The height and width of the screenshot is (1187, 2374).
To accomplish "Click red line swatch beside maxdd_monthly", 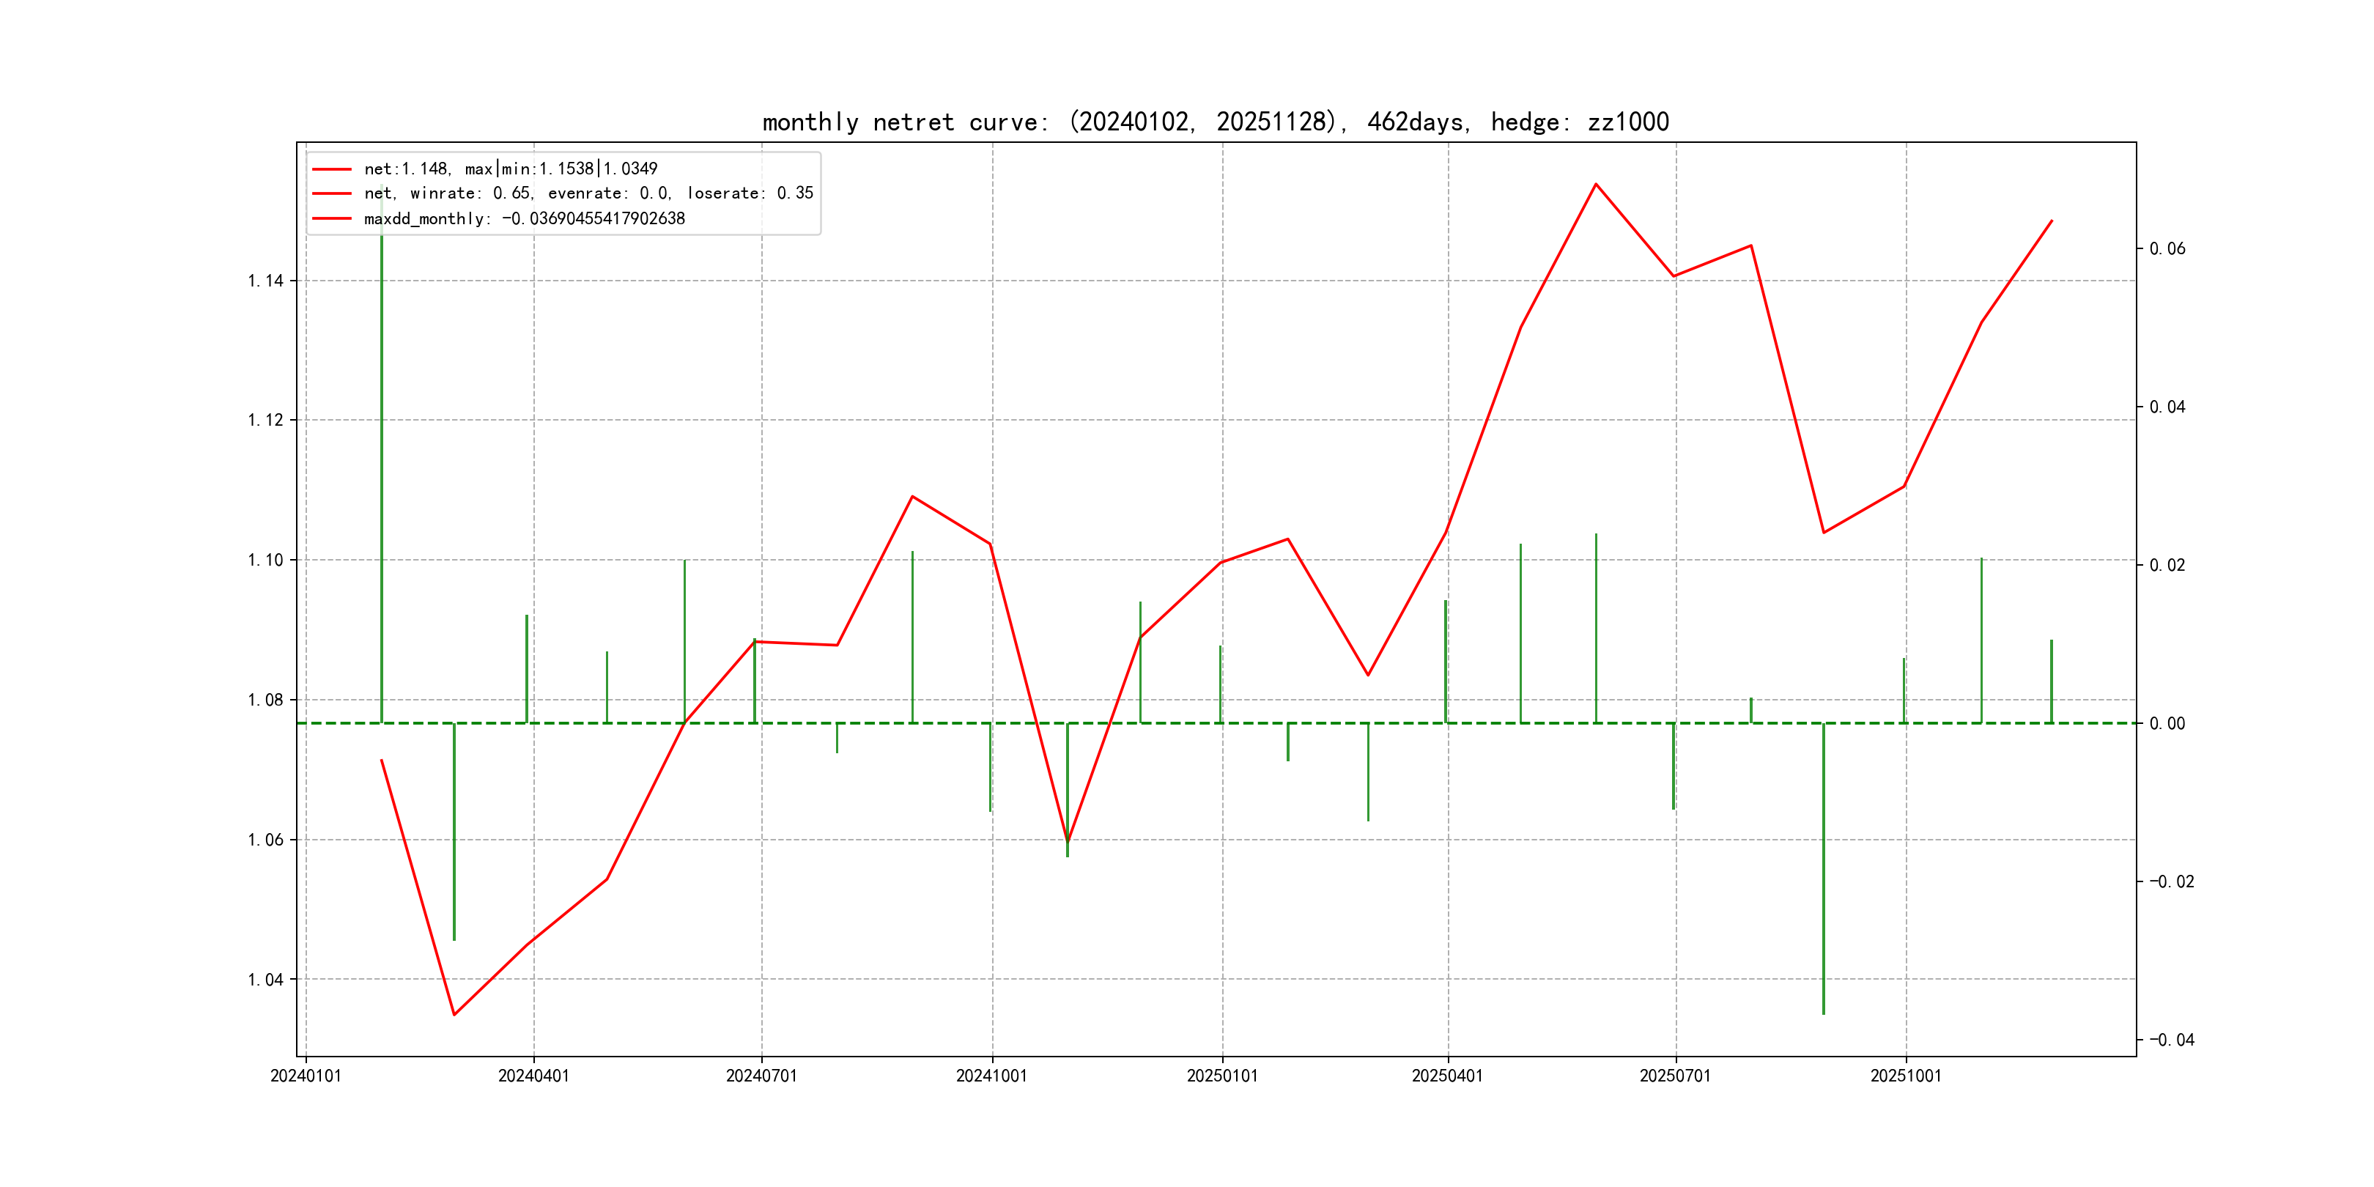I will (332, 218).
